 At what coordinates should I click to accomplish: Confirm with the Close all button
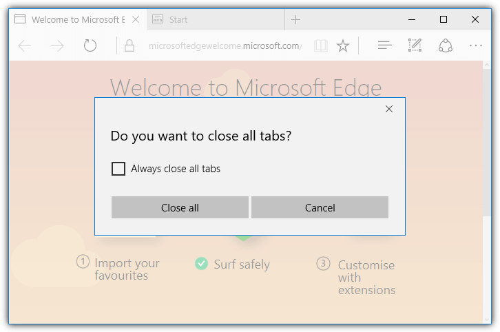coord(180,207)
